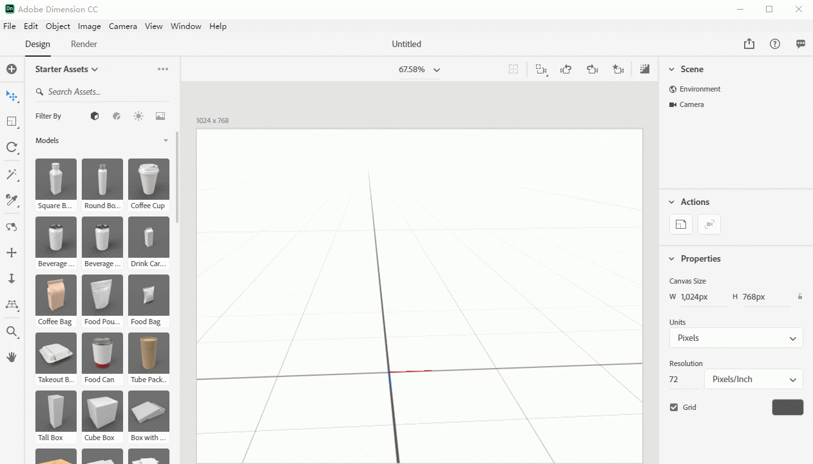Choose the Coffee Cup model thumbnail
This screenshot has height=464, width=813.
click(x=148, y=184)
